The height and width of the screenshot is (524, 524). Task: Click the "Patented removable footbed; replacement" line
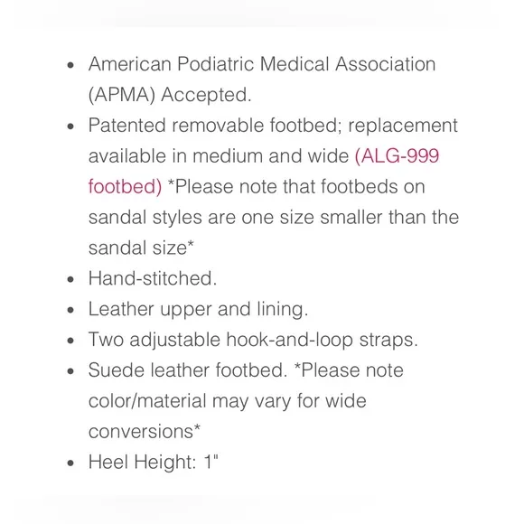(273, 126)
